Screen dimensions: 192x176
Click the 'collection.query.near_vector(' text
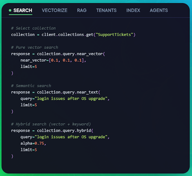71,54
